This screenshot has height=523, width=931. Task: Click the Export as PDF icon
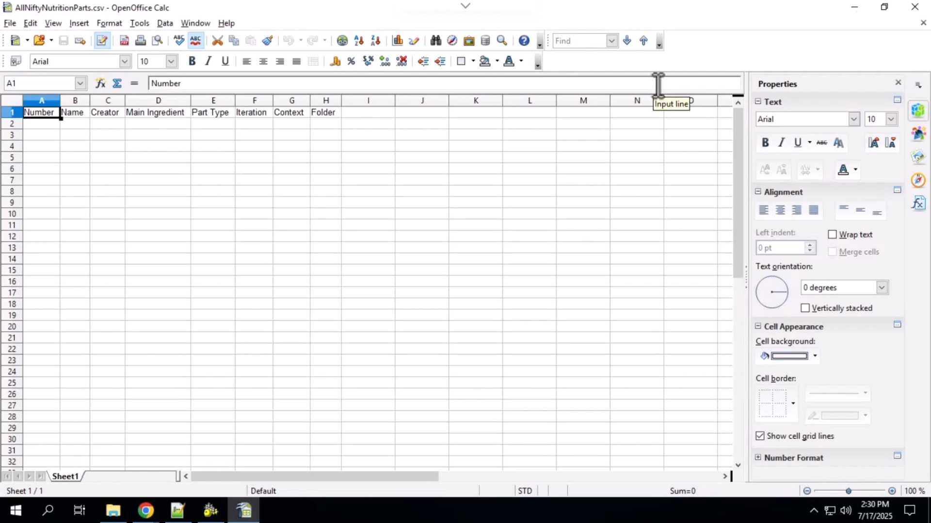tap(124, 41)
